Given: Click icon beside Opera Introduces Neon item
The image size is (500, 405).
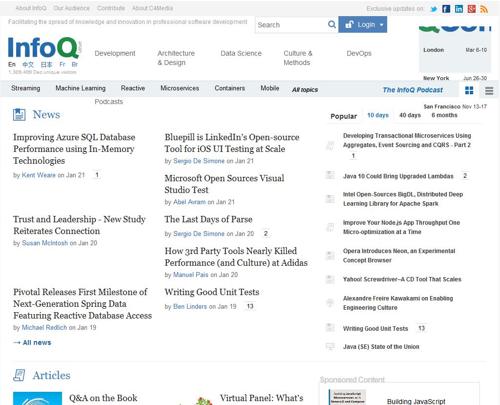Looking at the screenshot, I should pyautogui.click(x=330, y=256).
